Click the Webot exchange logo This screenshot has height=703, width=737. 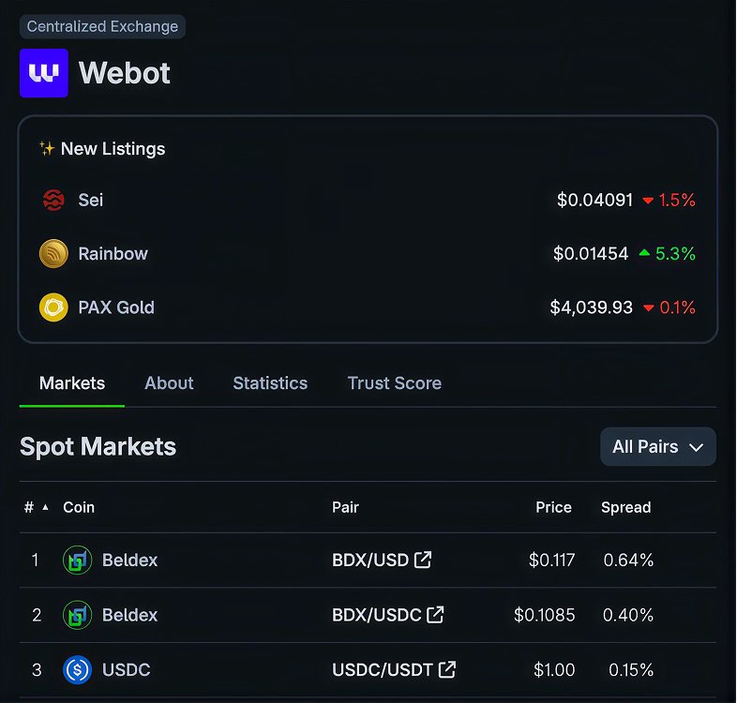point(44,73)
